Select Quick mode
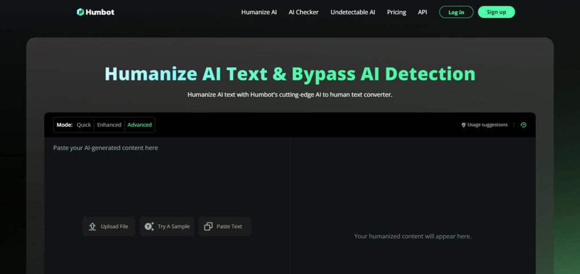580x274 pixels. click(84, 125)
